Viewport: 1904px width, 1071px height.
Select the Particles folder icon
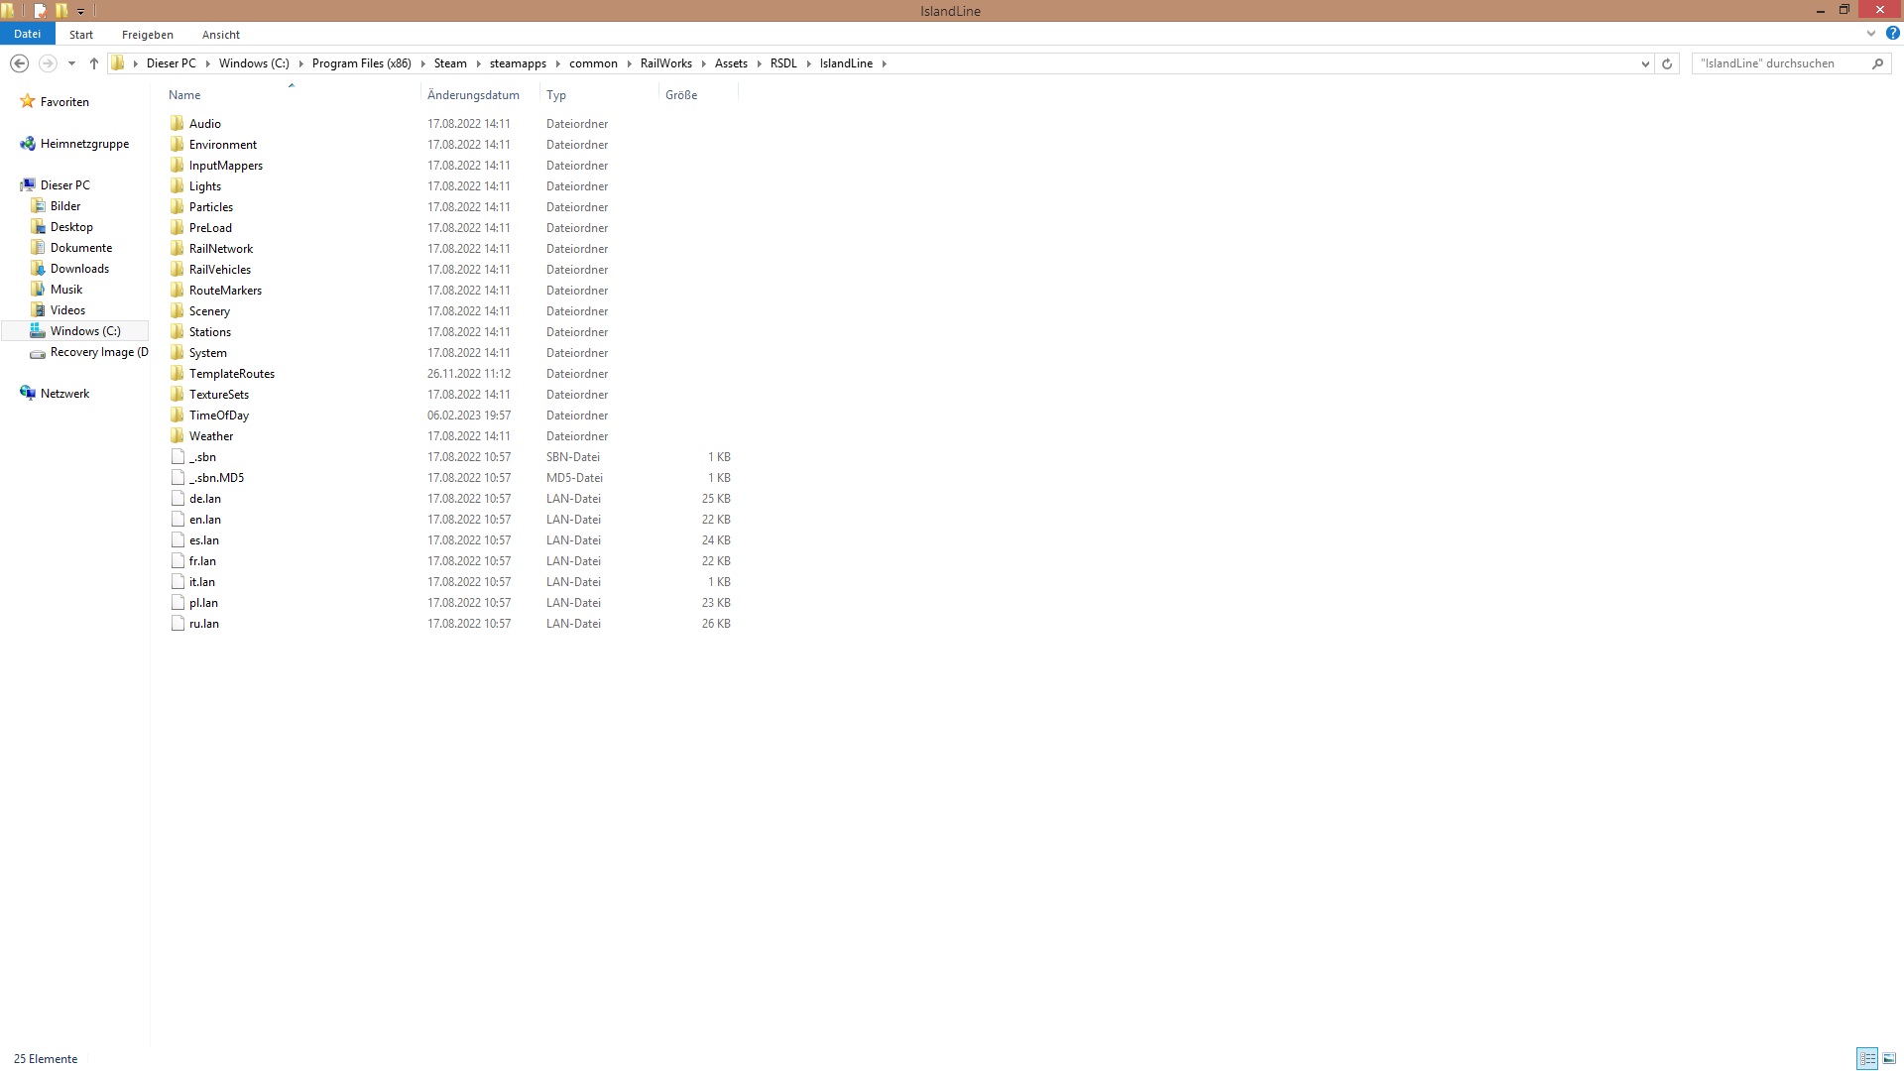(178, 206)
